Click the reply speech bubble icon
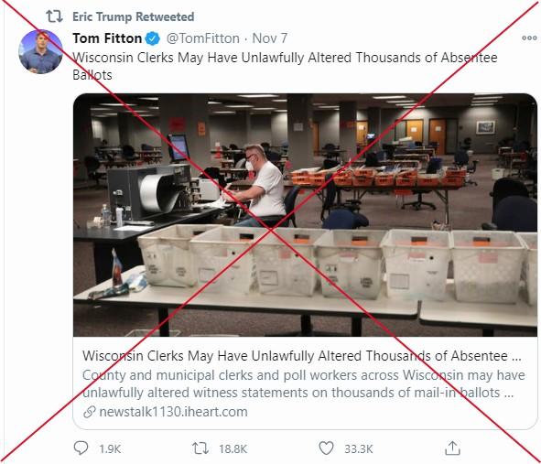 pyautogui.click(x=81, y=448)
